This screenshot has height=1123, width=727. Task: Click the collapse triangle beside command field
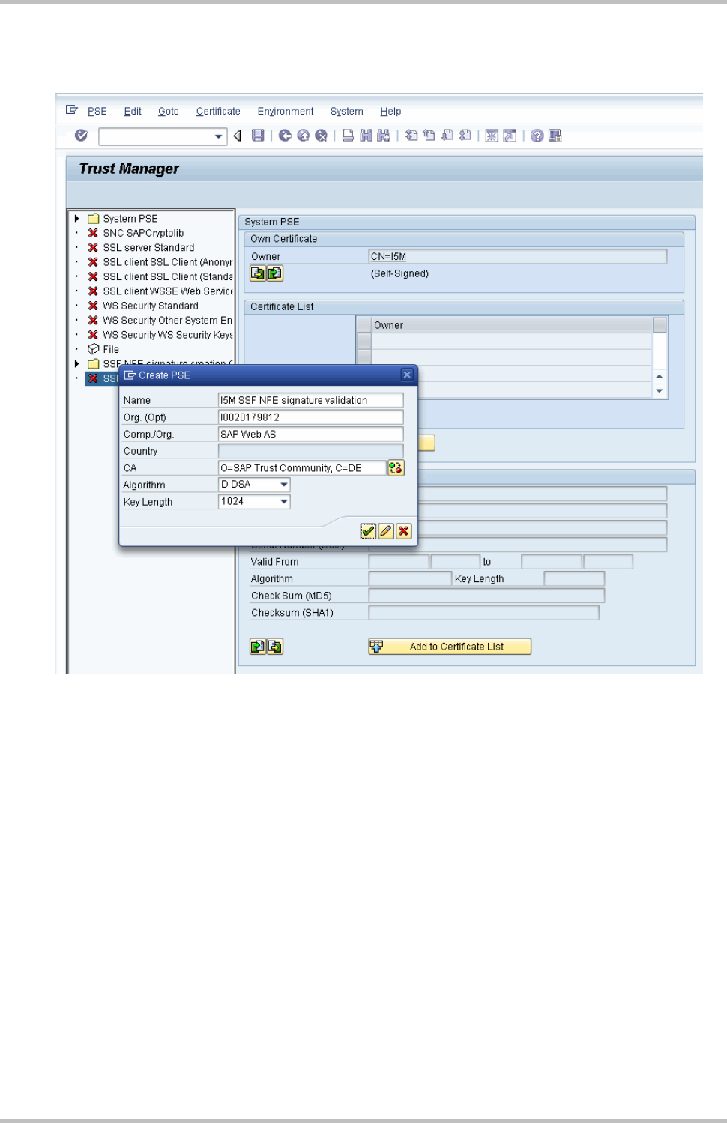click(238, 136)
